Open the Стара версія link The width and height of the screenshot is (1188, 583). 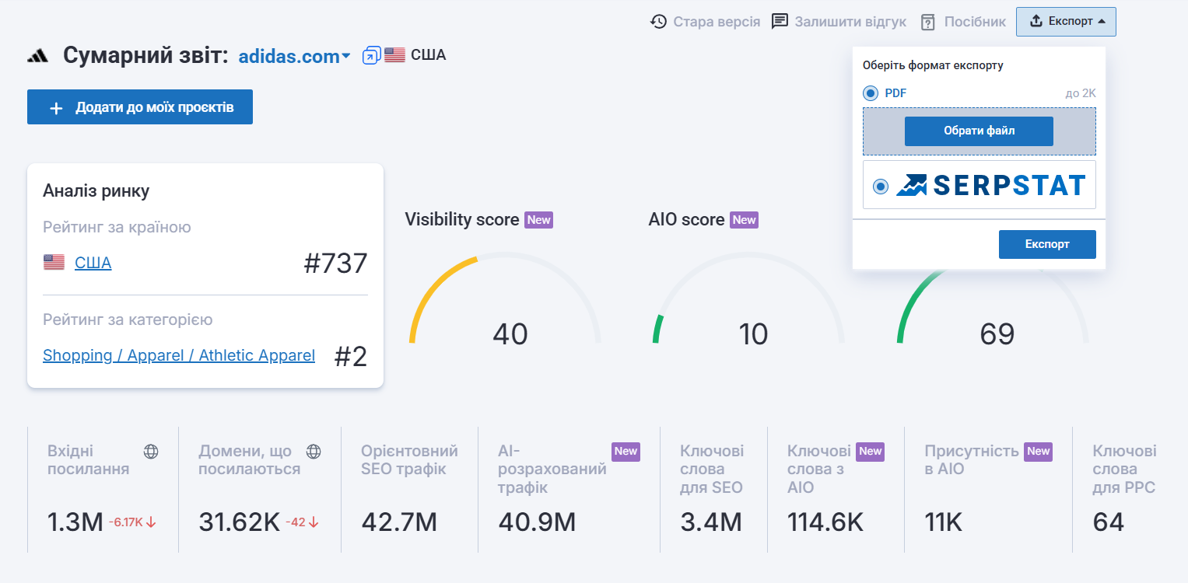coord(716,22)
